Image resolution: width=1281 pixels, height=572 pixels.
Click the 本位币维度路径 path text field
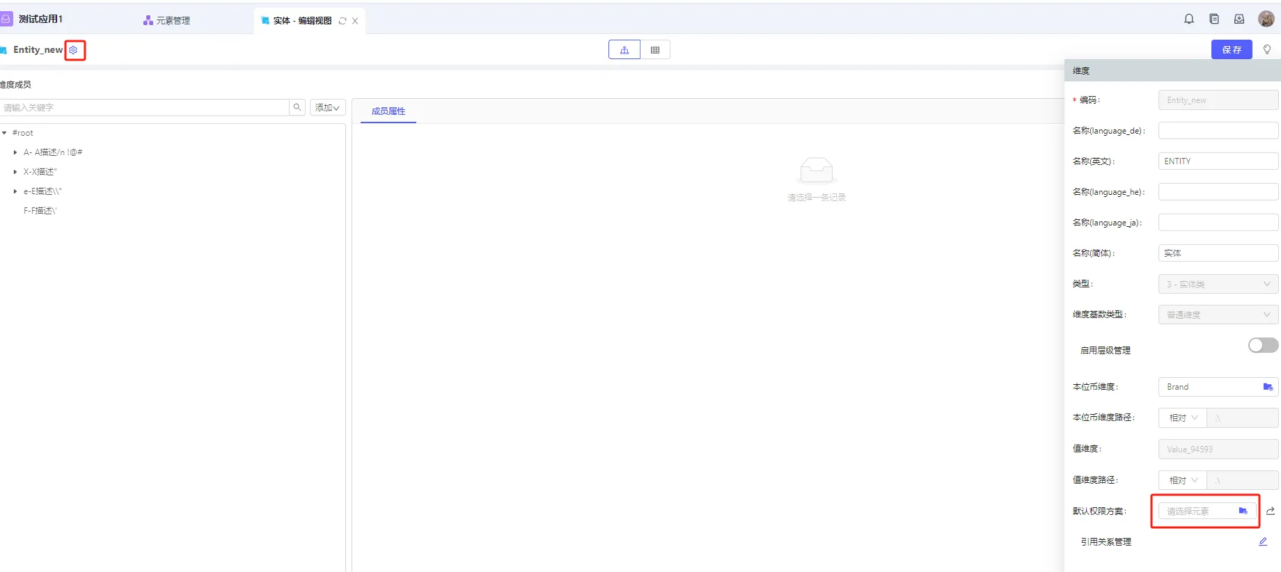tap(1243, 418)
